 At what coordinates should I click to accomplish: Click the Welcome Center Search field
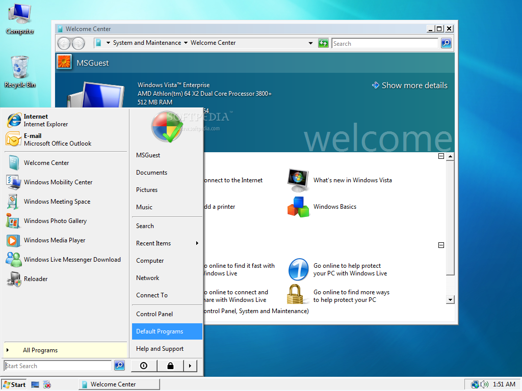pyautogui.click(x=385, y=44)
